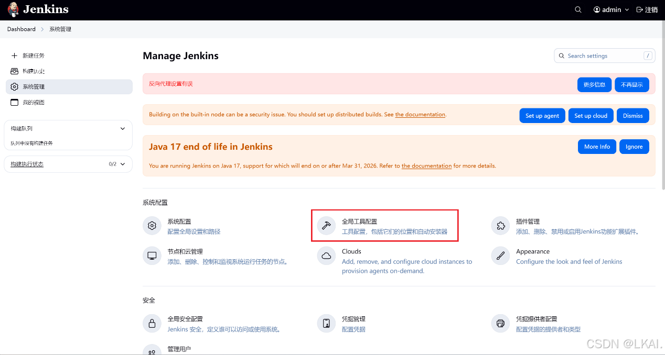The height and width of the screenshot is (355, 665).
Task: Click the Set up cloud button
Action: point(591,116)
